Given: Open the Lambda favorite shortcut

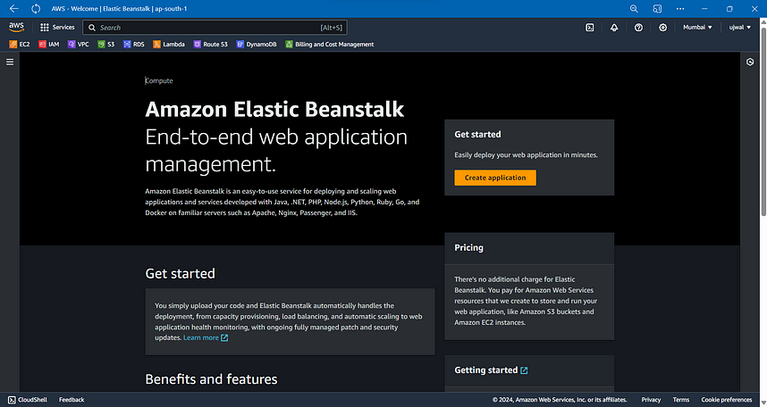Looking at the screenshot, I should click(x=169, y=44).
